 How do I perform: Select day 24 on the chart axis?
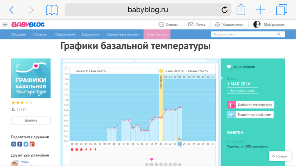click(180, 144)
